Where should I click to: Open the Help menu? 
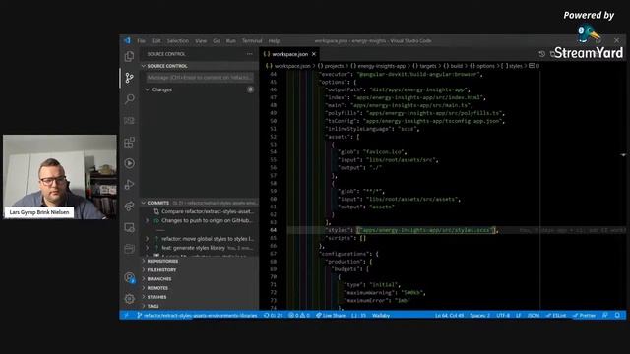tap(274, 41)
